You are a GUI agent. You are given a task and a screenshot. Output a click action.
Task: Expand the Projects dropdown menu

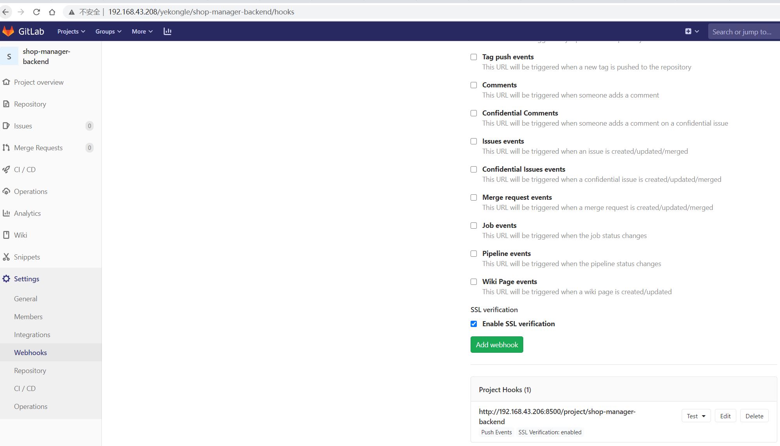point(71,32)
